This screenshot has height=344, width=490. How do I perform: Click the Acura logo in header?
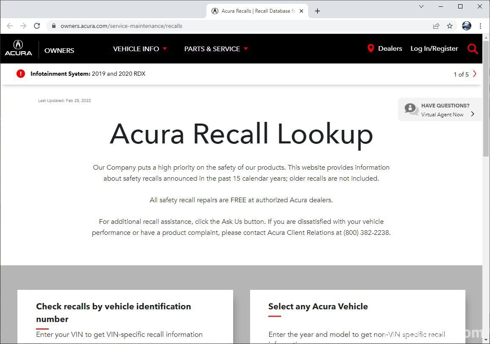(18, 48)
